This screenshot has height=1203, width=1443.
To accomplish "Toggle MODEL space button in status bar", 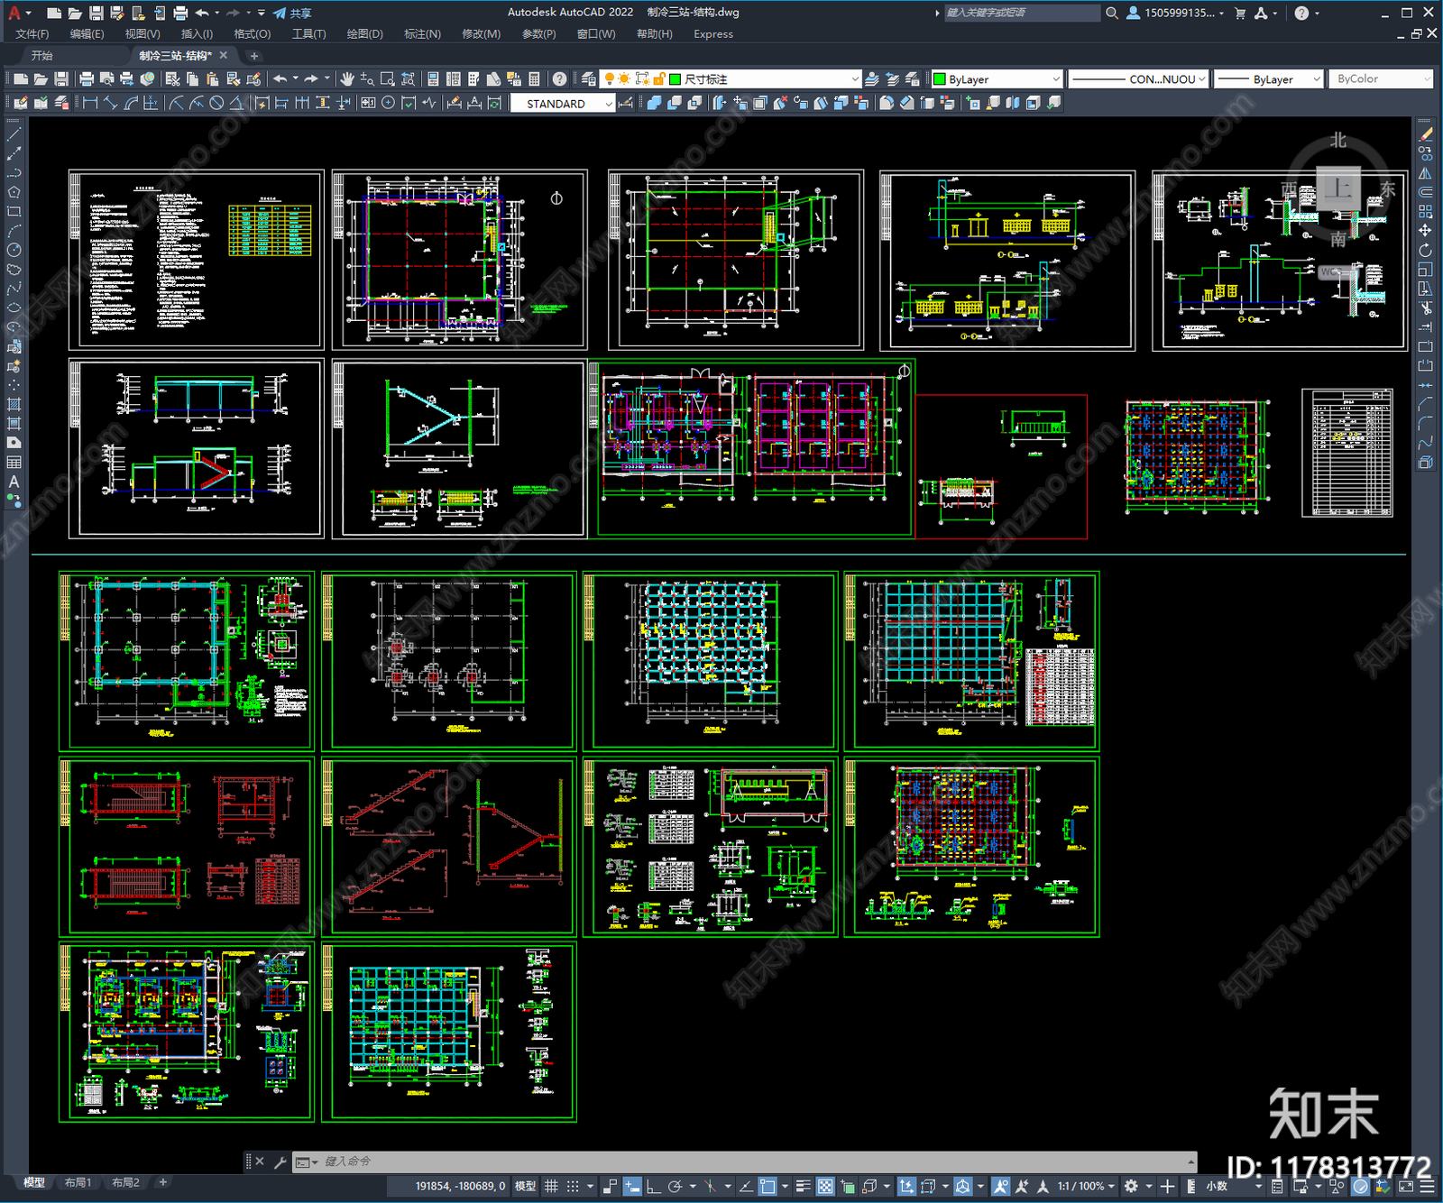I will 525,1186.
